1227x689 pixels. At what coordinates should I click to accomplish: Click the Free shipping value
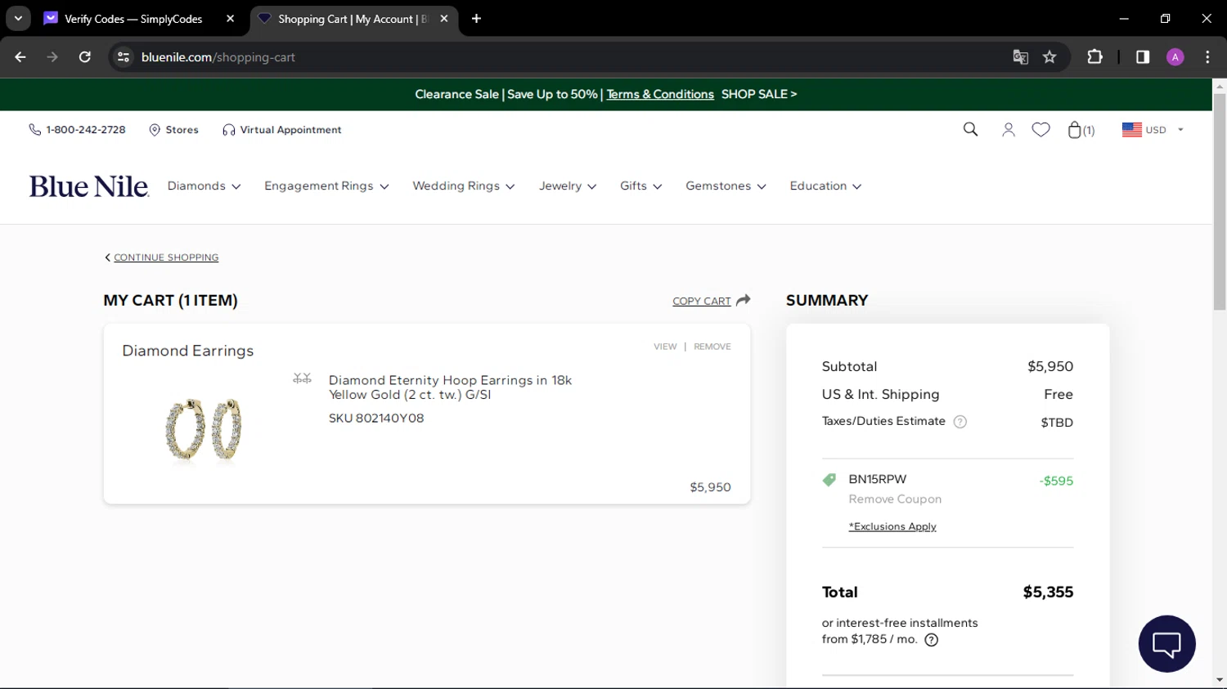1058,395
